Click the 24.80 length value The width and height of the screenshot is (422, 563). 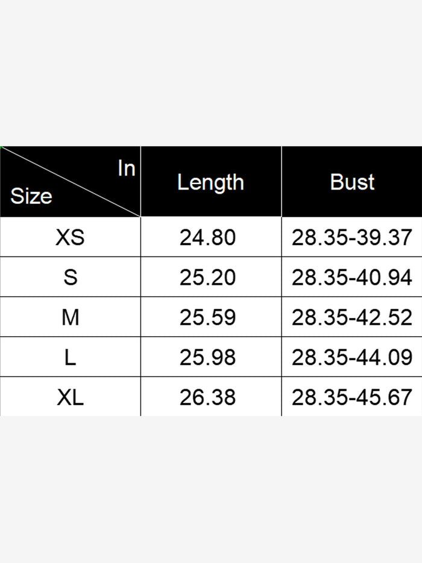[207, 237]
